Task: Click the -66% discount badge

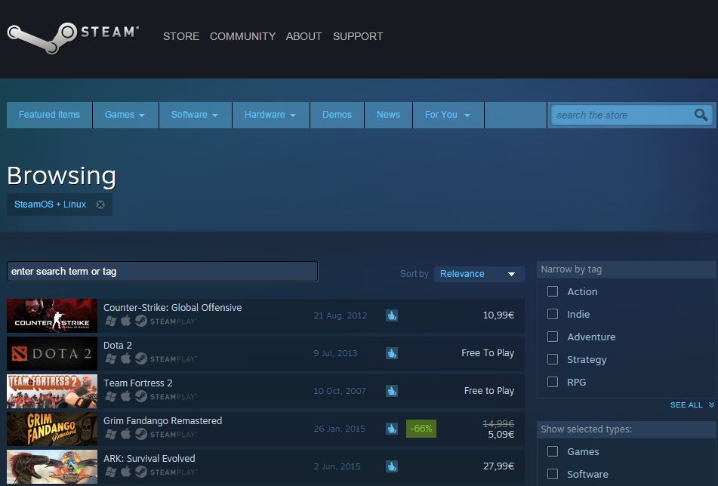Action: click(421, 429)
